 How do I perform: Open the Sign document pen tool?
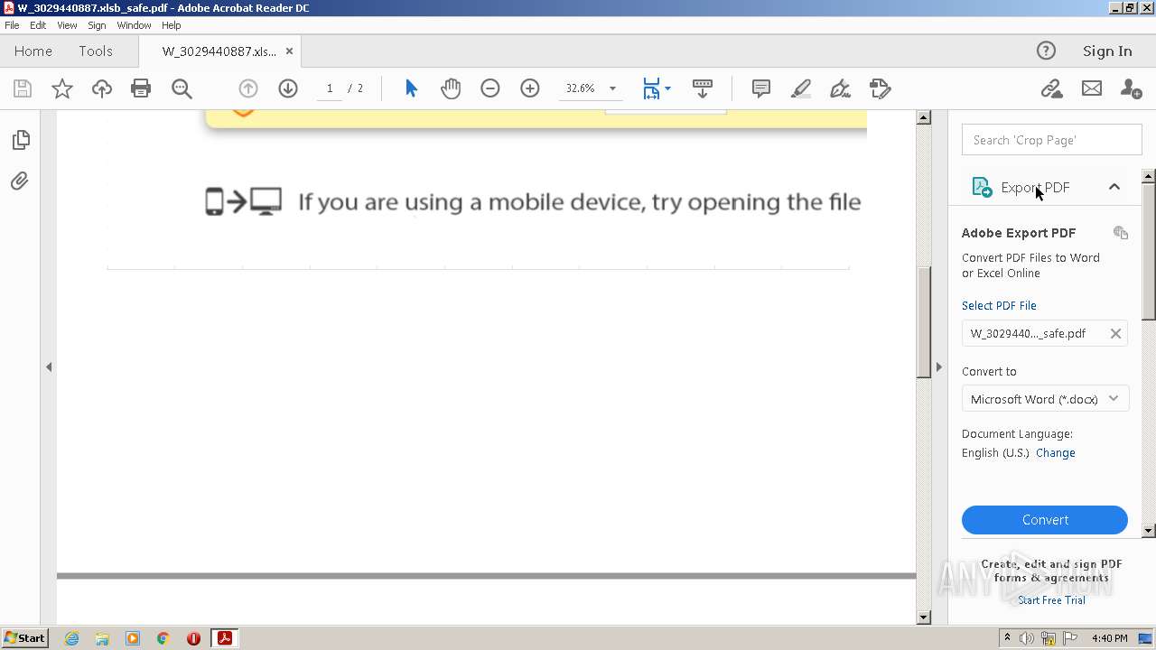click(x=840, y=88)
